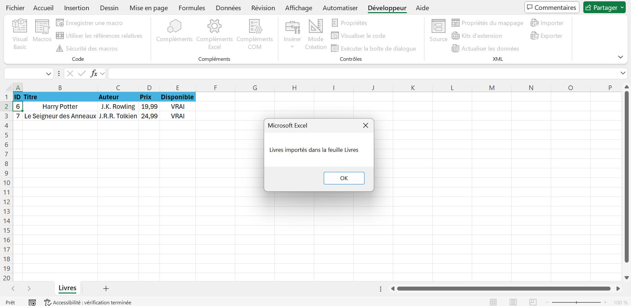The image size is (631, 306).
Task: Open the XML Source pane
Action: click(x=439, y=31)
